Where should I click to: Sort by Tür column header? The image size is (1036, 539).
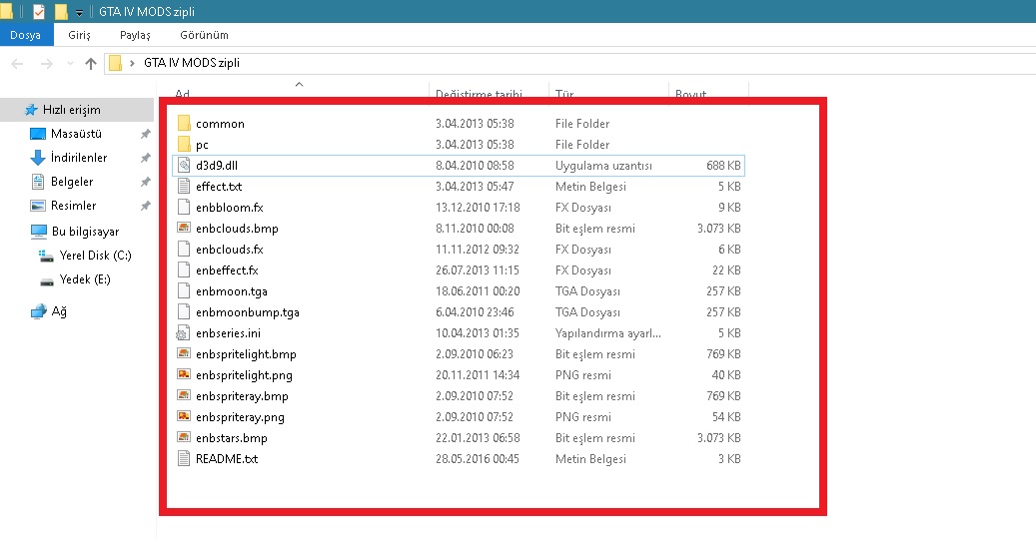(x=564, y=94)
